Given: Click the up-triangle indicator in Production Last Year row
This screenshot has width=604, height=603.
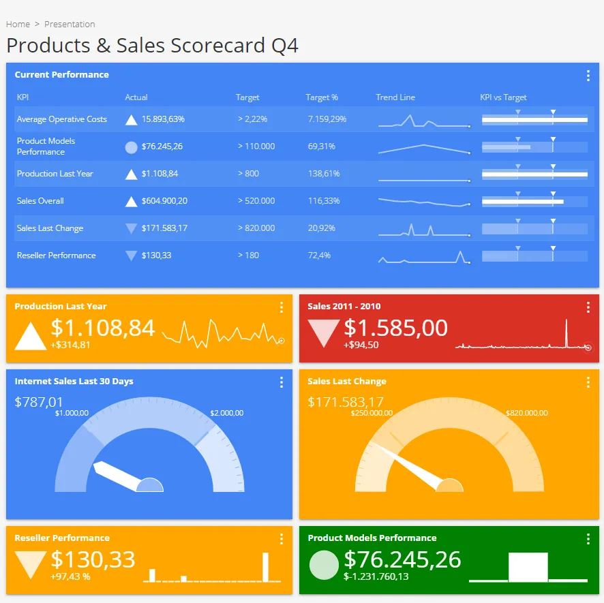Looking at the screenshot, I should tap(132, 174).
